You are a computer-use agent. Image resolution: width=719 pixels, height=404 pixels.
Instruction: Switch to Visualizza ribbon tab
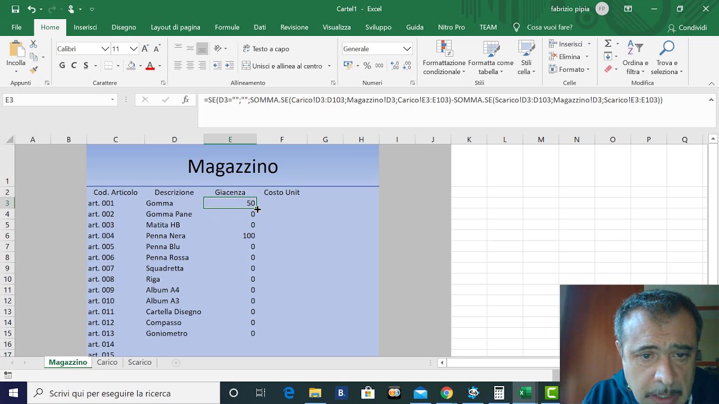336,27
